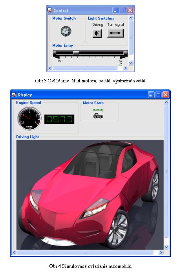Image resolution: width=181 pixels, height=273 pixels.
Task: Click the Control window scroll-left arrow
Action: [x=50, y=68]
